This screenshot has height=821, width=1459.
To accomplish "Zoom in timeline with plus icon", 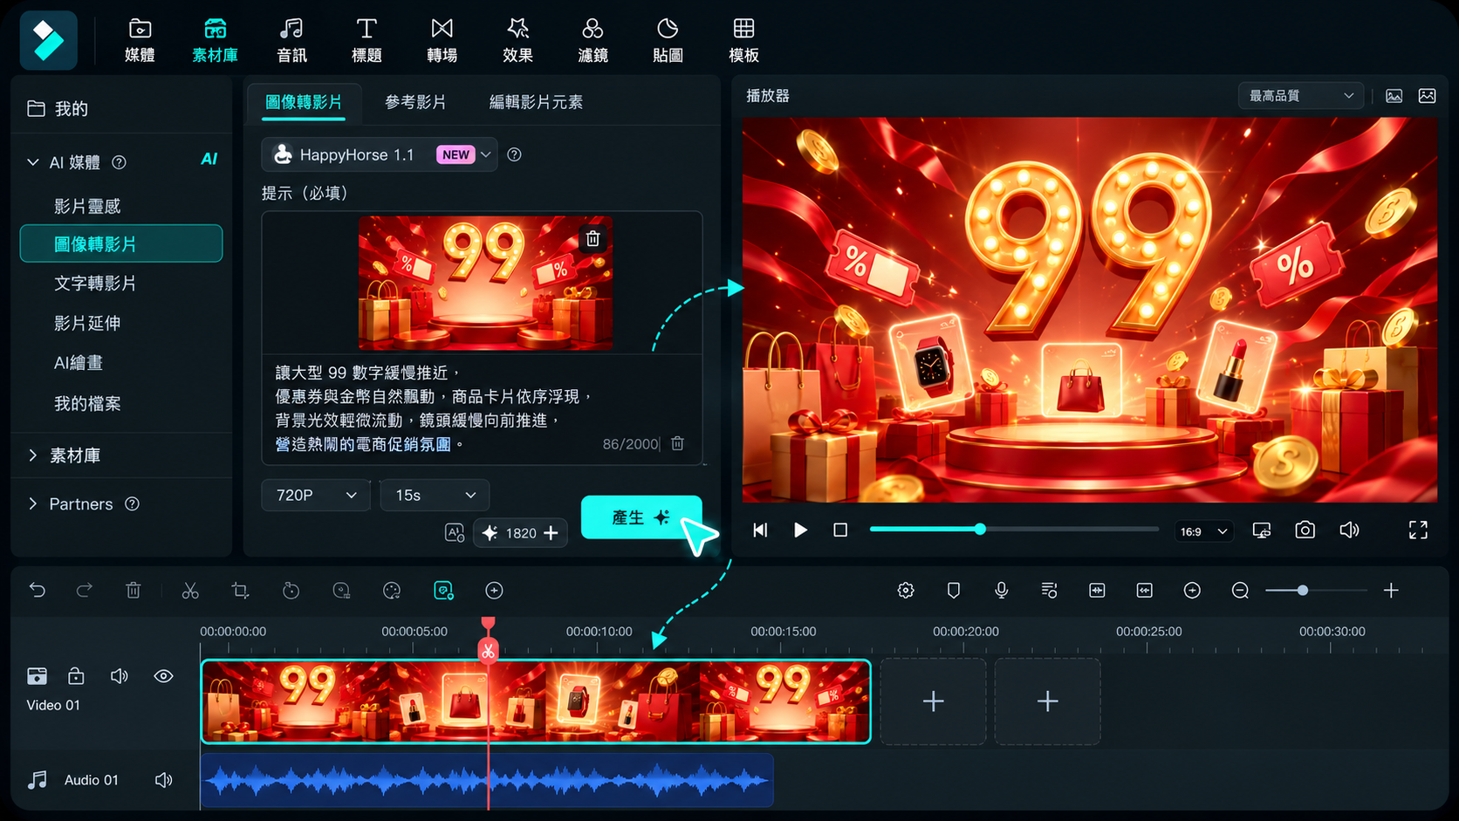I will [1391, 591].
